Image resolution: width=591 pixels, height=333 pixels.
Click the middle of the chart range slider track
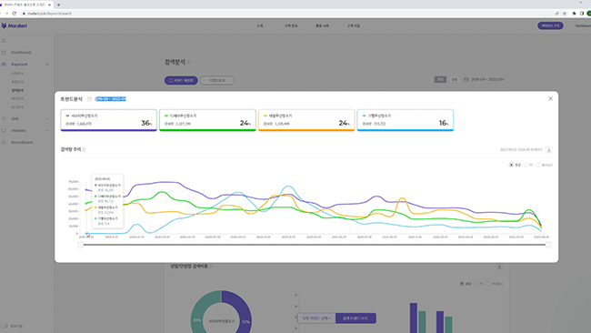coord(315,245)
